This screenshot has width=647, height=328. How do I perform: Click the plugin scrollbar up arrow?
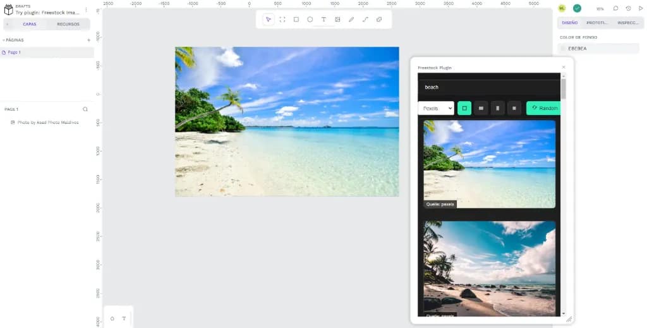[563, 76]
